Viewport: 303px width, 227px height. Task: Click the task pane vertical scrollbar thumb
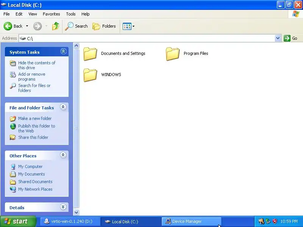[77, 128]
